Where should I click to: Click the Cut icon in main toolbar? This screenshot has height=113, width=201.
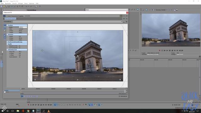click(18, 6)
